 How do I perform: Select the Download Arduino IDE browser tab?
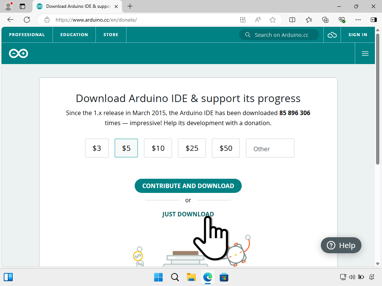click(77, 7)
